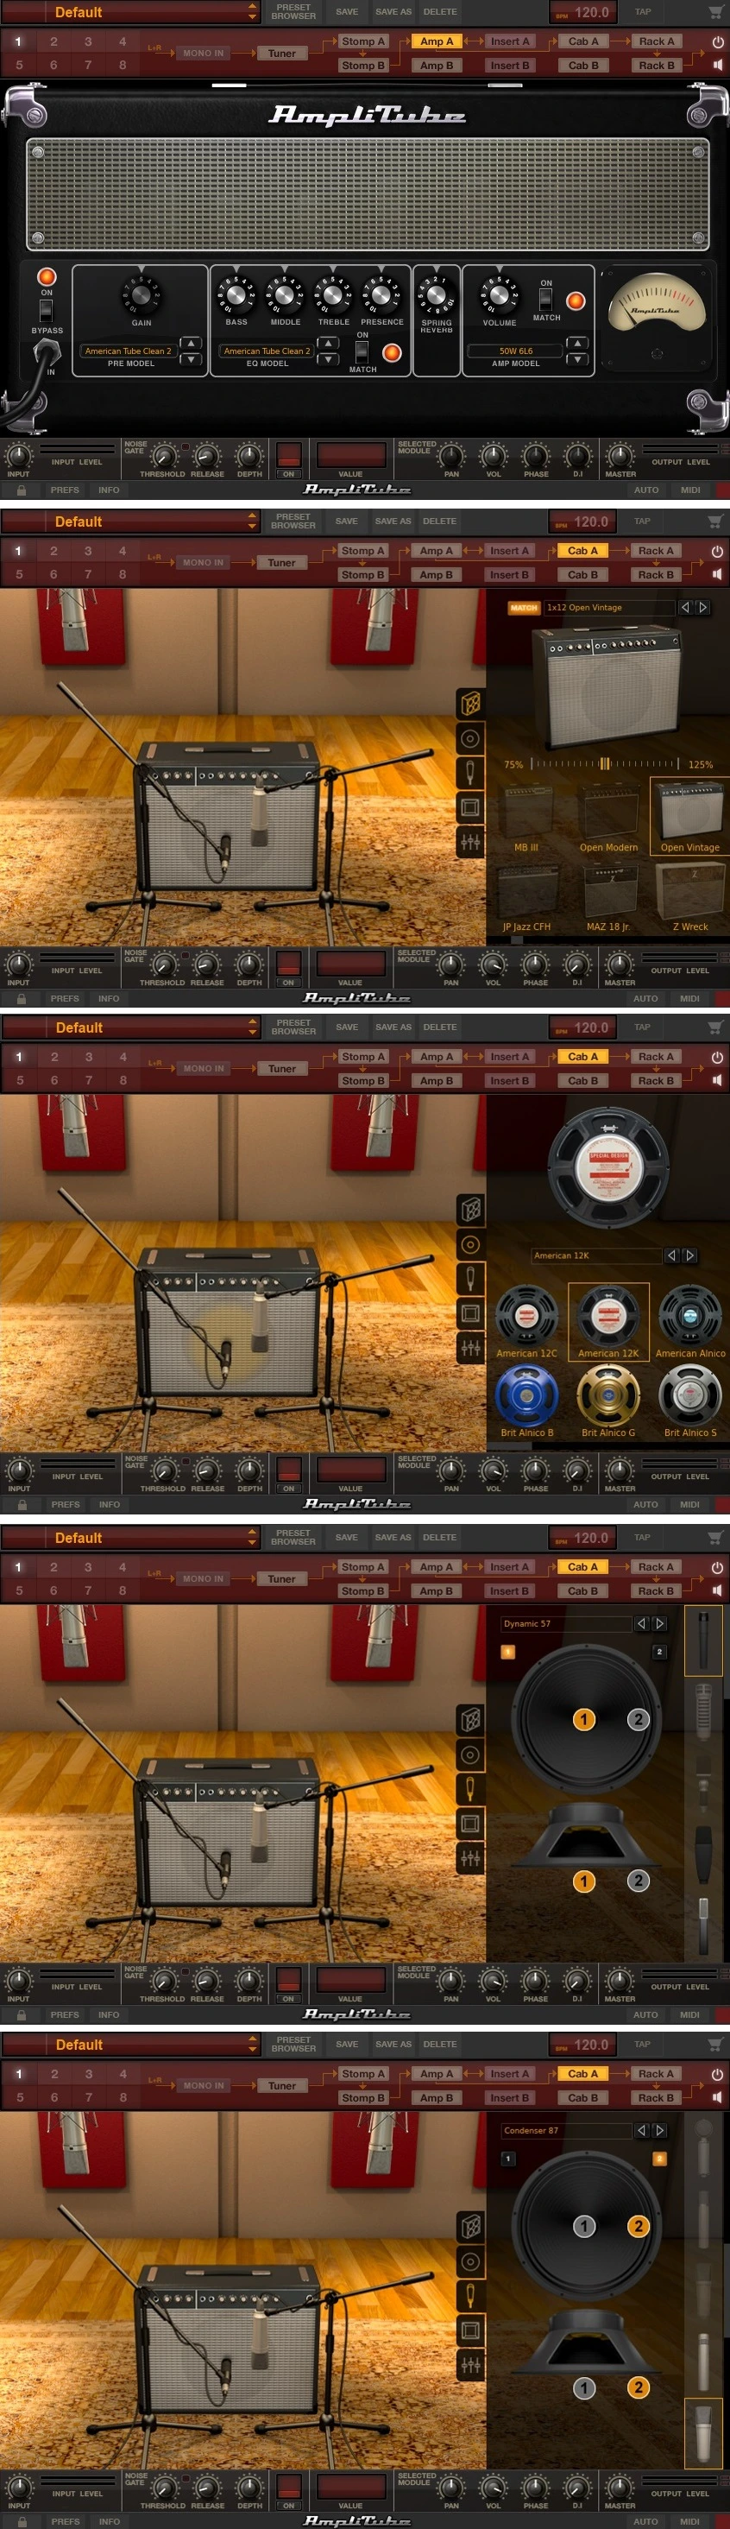Select the Stomp A tab above the amp head

point(362,41)
